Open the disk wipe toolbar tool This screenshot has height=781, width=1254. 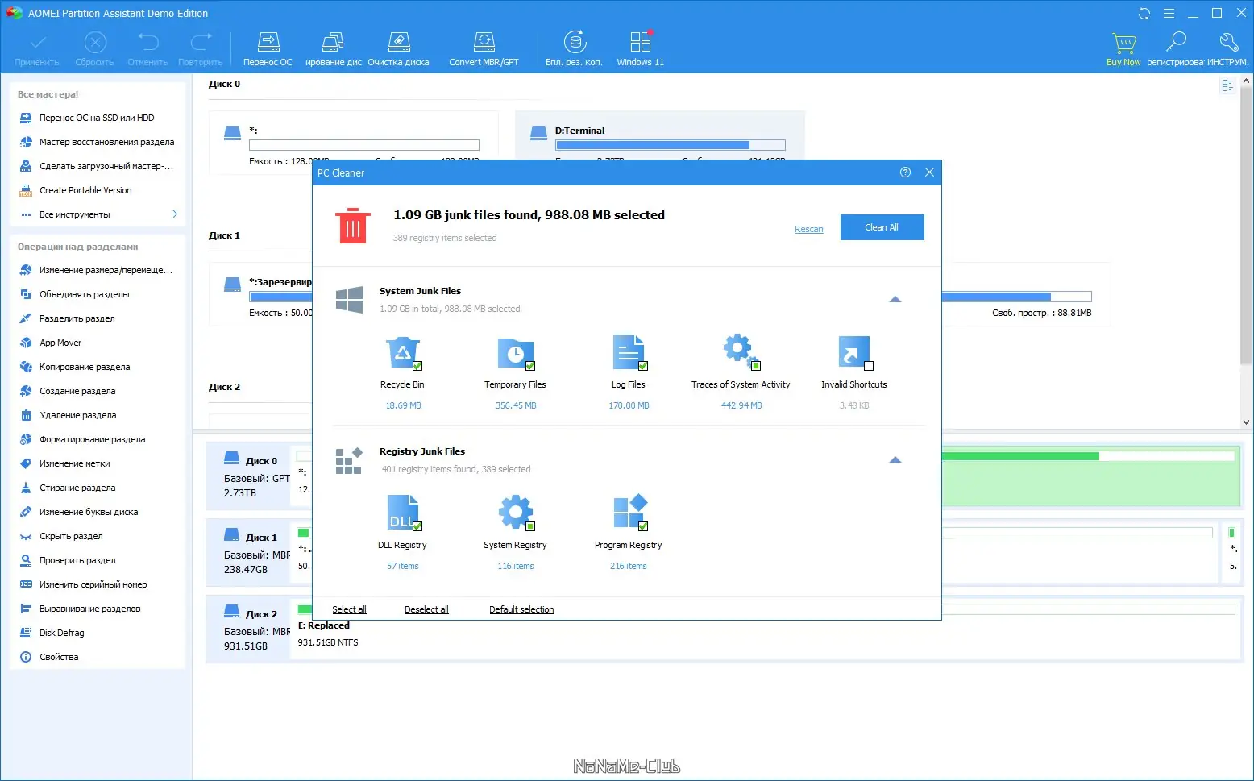click(398, 49)
